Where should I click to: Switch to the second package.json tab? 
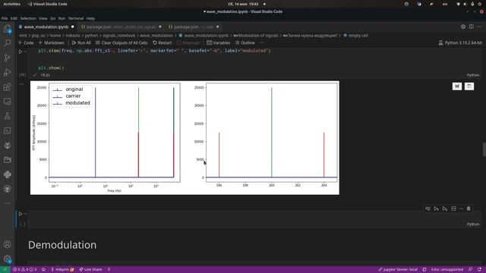tap(193, 27)
